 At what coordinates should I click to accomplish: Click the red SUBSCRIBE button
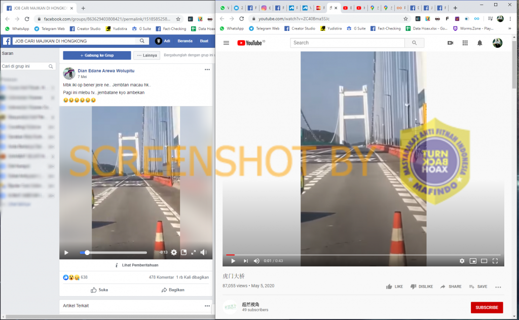487,307
